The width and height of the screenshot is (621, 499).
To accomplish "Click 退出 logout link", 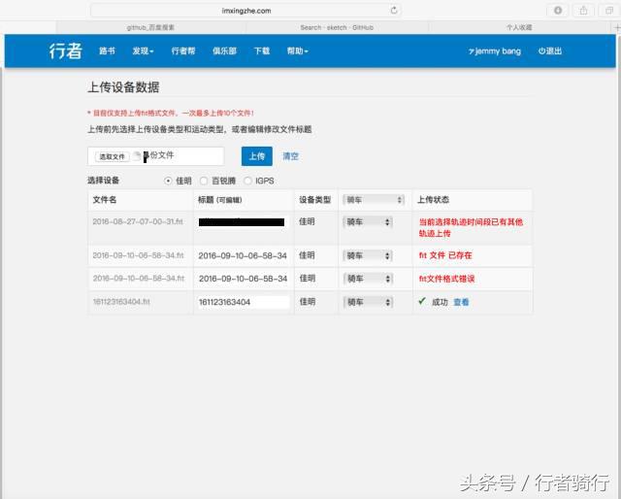I will tap(550, 51).
